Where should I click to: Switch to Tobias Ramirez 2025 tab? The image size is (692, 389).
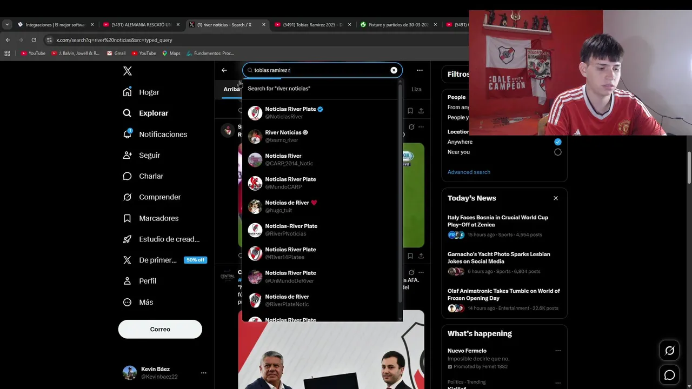pyautogui.click(x=312, y=25)
